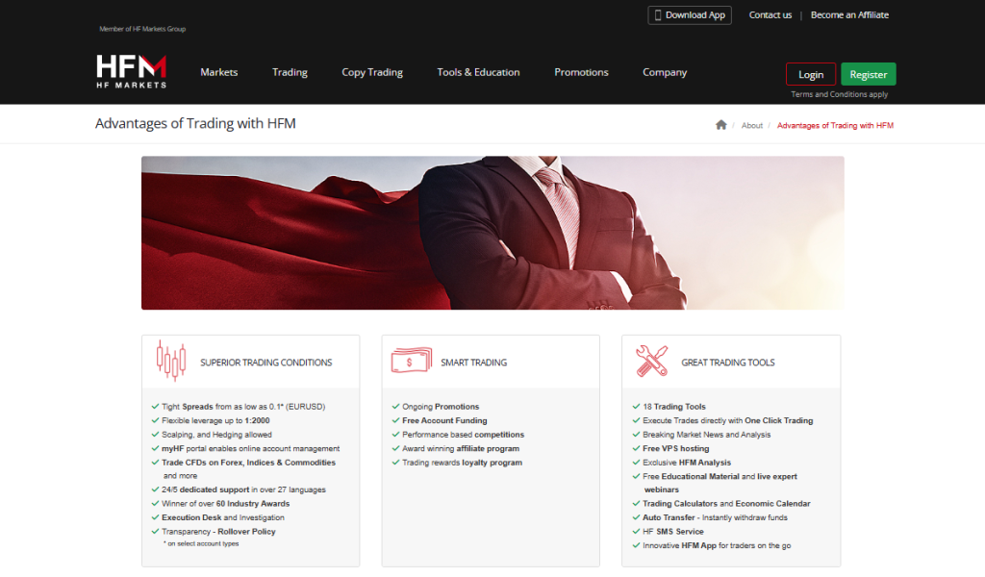The image size is (985, 577).
Task: Click the wrench and screwdriver tools icon
Action: 651,362
